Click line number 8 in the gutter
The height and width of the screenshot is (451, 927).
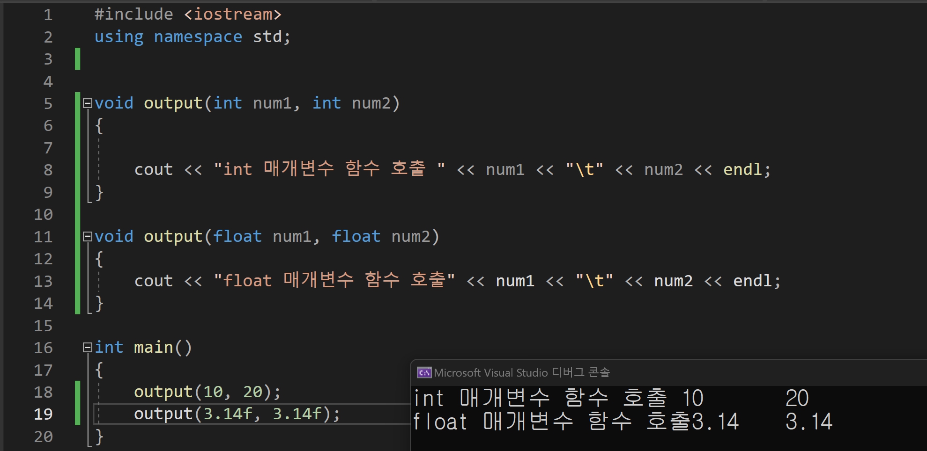48,170
